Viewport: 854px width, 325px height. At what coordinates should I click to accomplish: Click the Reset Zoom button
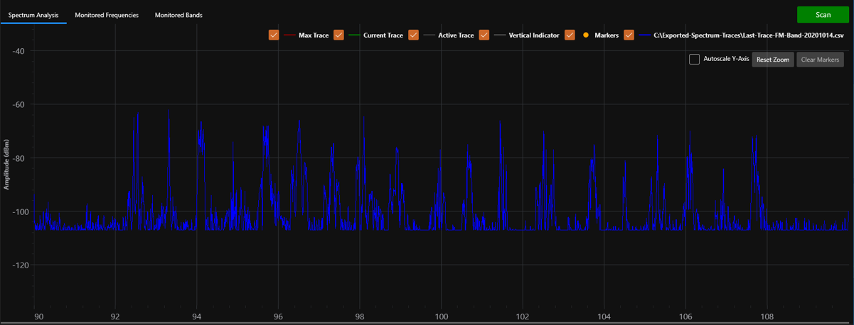coord(773,60)
